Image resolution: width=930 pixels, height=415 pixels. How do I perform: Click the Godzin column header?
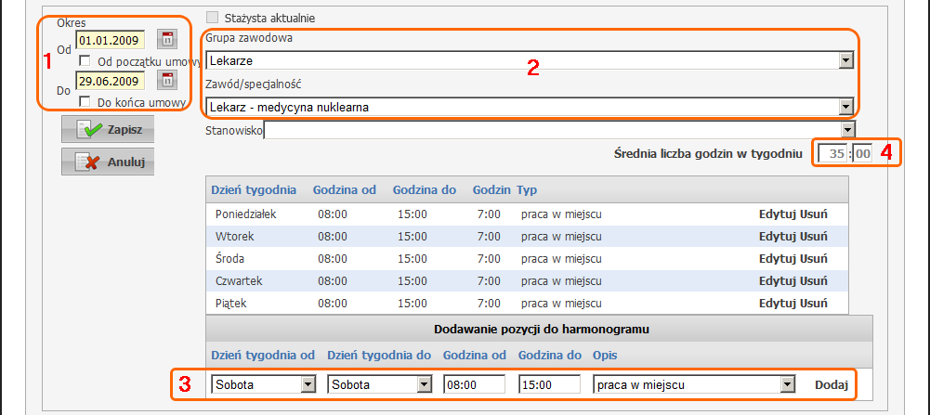coord(491,190)
